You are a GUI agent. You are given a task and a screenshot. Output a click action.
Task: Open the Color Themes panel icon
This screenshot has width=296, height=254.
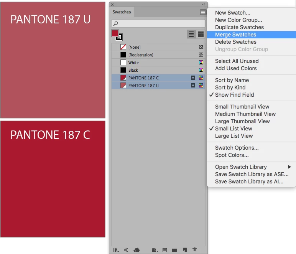tap(126, 250)
